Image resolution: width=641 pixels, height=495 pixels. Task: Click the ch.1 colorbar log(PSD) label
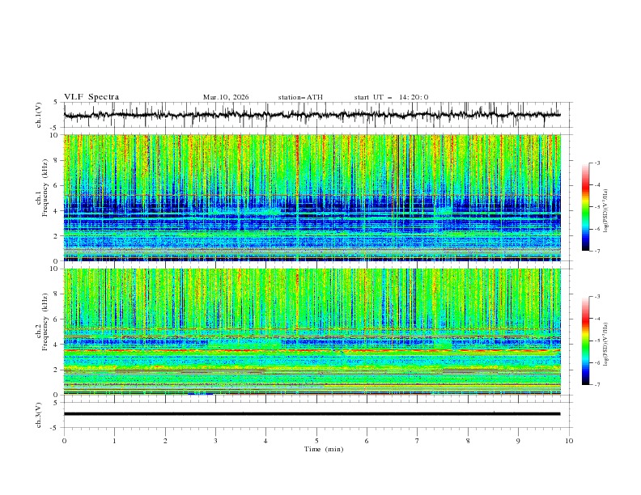tap(606, 211)
